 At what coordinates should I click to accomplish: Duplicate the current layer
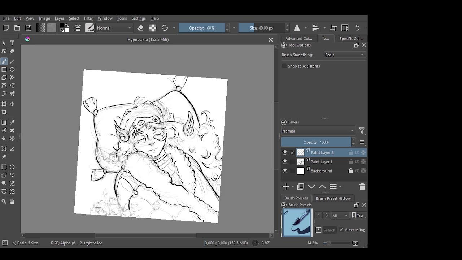301,187
